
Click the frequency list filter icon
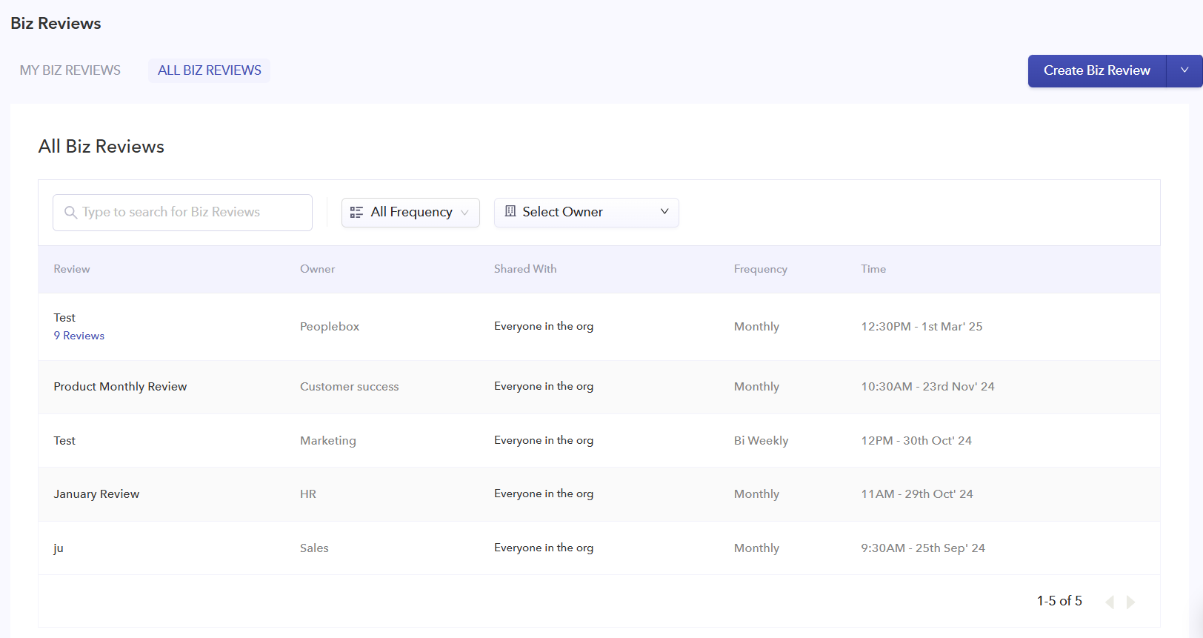click(356, 213)
